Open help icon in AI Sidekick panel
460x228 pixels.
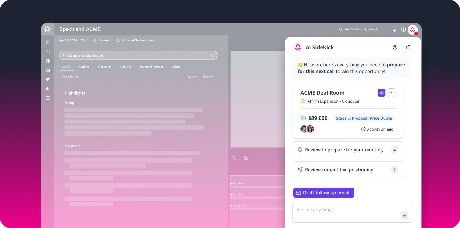395,47
